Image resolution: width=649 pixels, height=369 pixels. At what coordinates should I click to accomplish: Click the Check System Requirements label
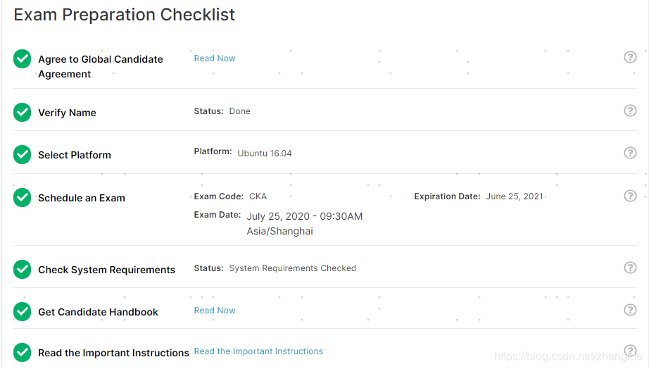tap(106, 270)
